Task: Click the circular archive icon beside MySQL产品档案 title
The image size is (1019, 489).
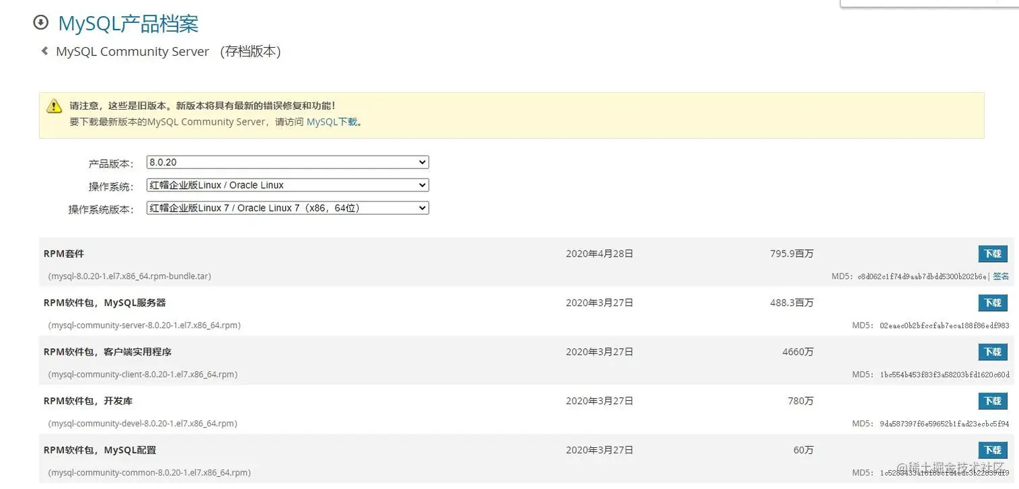Action: 40,22
